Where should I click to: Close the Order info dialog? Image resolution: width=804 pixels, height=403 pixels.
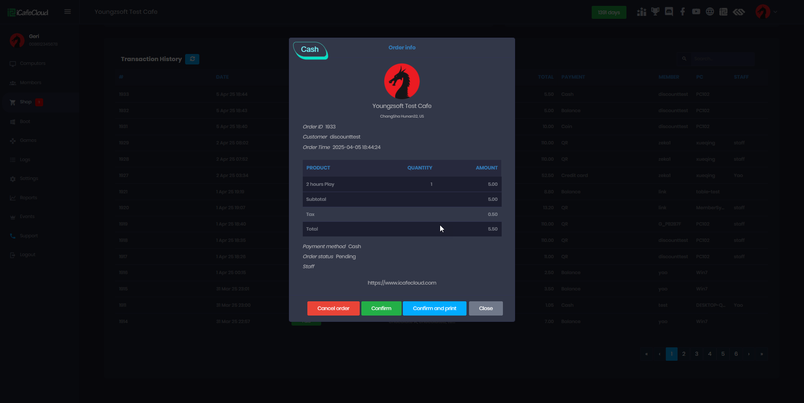486,308
